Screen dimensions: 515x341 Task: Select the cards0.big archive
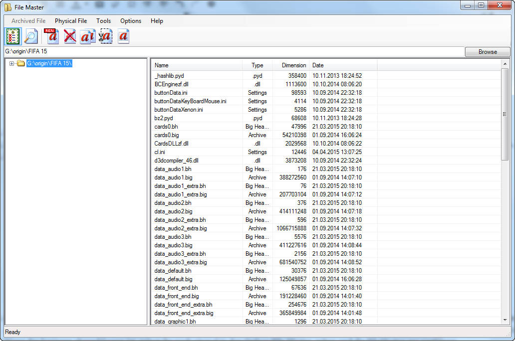[x=167, y=135]
